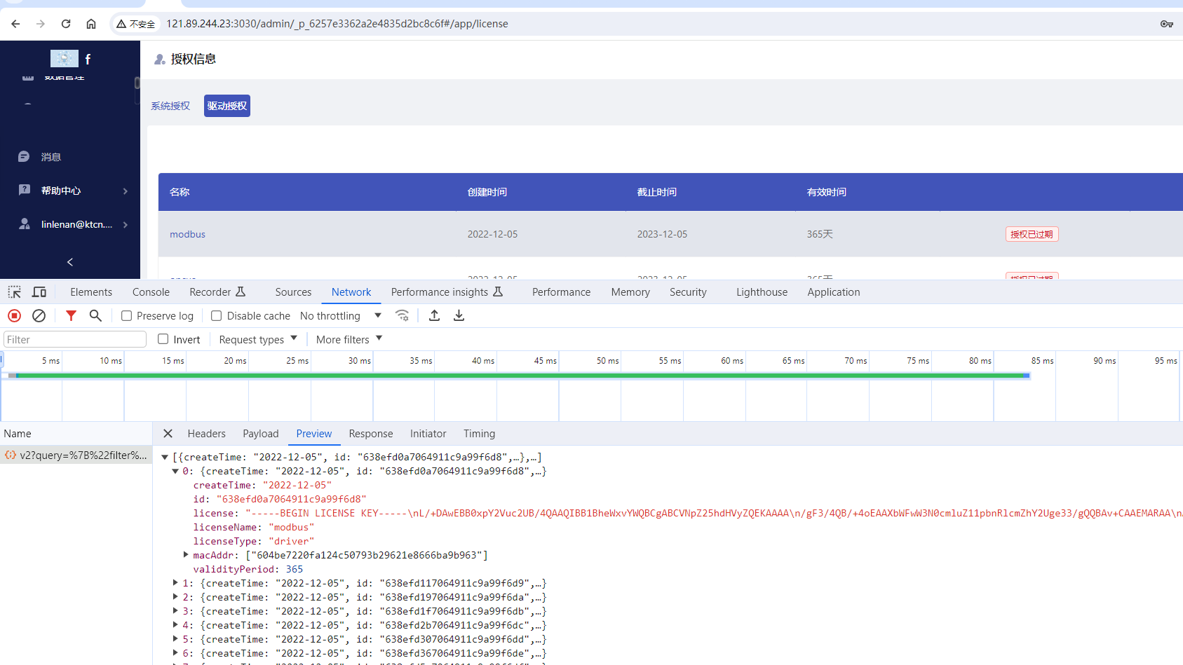
Task: Open the Application panel
Action: click(x=834, y=292)
